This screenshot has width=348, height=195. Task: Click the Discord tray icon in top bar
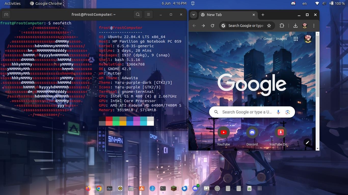click(293, 3)
